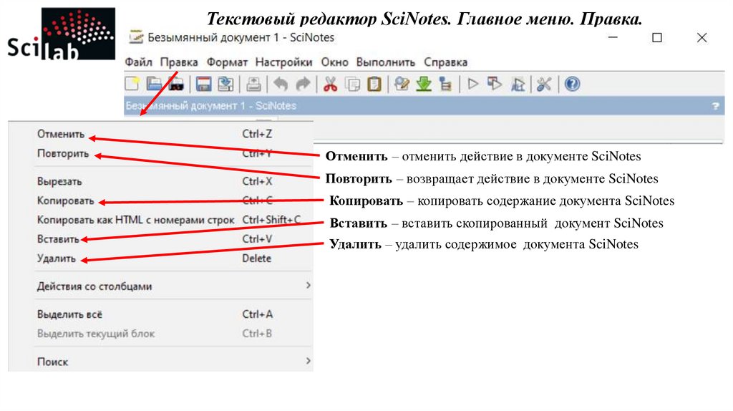Click Save all and execute icon
This screenshot has height=411, width=733.
[518, 84]
